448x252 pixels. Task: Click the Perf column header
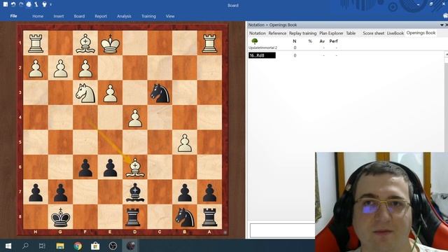pyautogui.click(x=333, y=41)
